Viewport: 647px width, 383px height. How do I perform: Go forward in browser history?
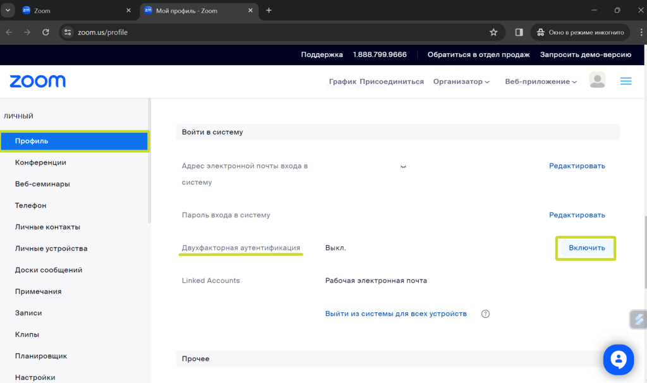coord(27,32)
